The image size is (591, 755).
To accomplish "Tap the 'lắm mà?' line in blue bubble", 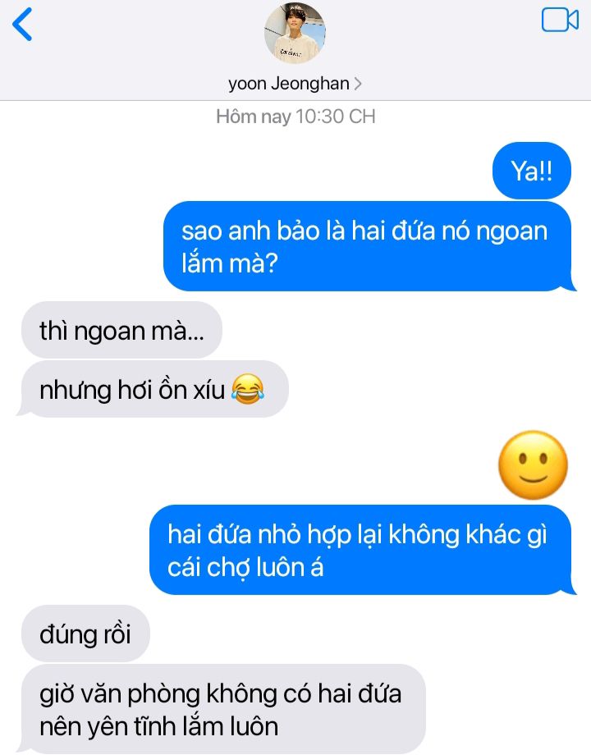I will pos(230,264).
